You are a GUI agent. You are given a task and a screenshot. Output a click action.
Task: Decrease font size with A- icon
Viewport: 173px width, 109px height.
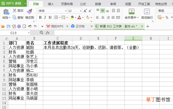[x=90, y=11]
